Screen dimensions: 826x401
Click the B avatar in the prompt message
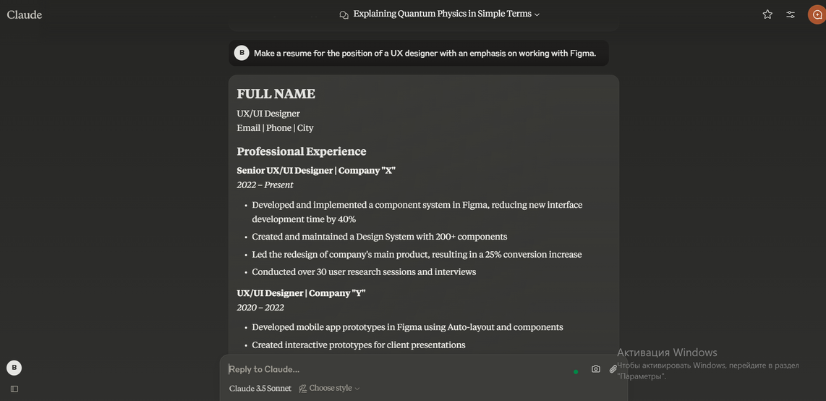pos(242,53)
